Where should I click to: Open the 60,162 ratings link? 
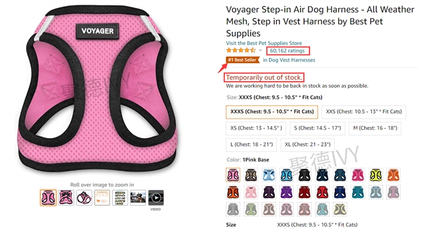pos(287,50)
